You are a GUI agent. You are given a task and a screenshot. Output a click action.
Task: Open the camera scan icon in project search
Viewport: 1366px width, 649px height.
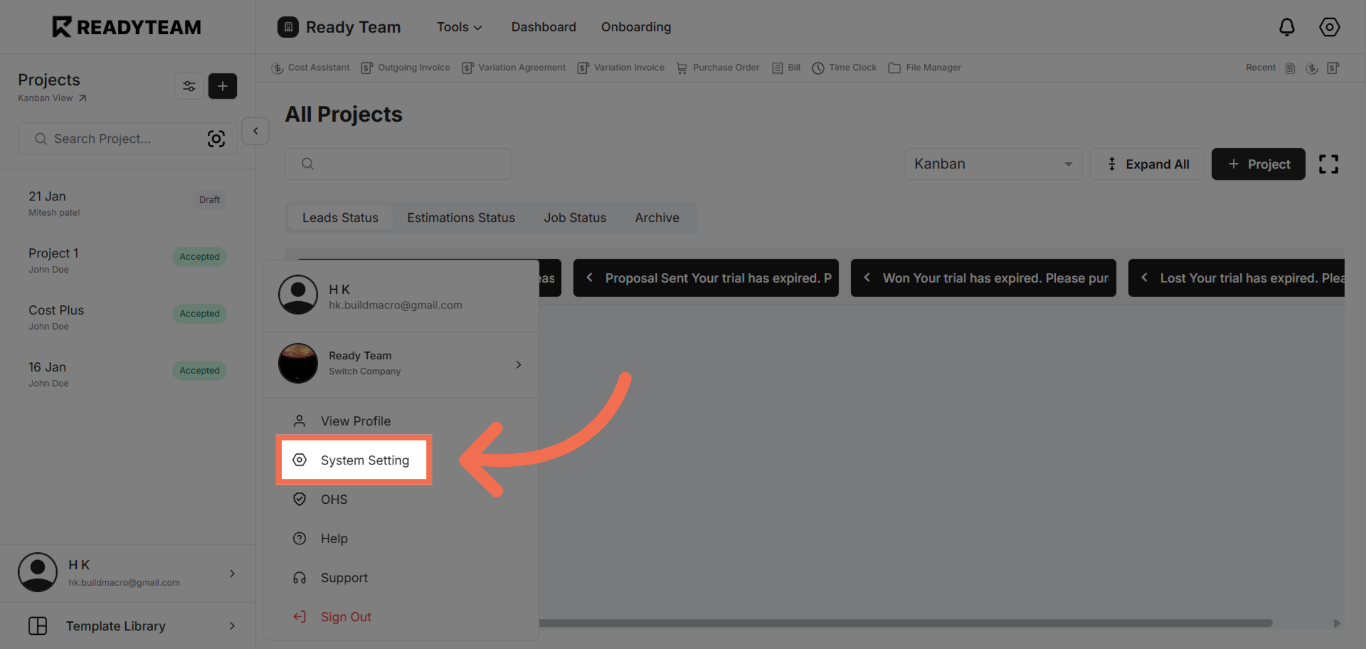click(x=217, y=138)
